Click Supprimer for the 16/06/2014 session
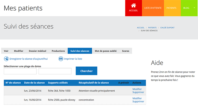The height and width of the screenshot is (107, 198). pyautogui.click(x=138, y=101)
